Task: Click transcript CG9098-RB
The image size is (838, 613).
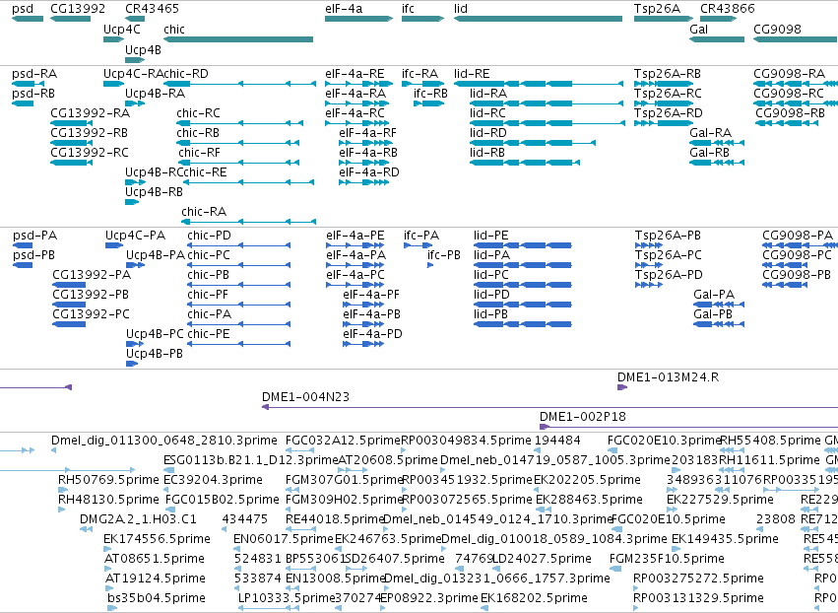Action: [x=787, y=123]
